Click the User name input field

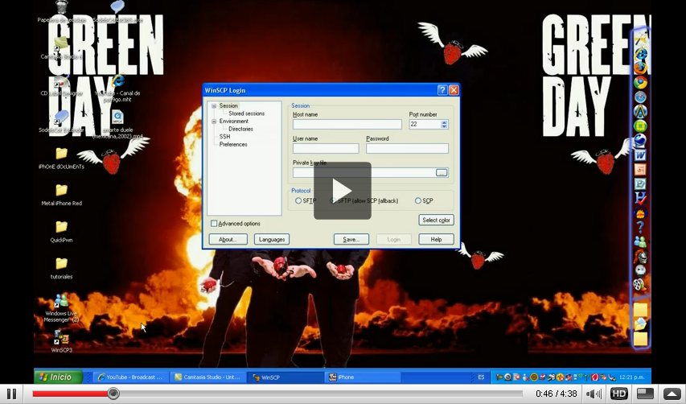pyautogui.click(x=326, y=148)
